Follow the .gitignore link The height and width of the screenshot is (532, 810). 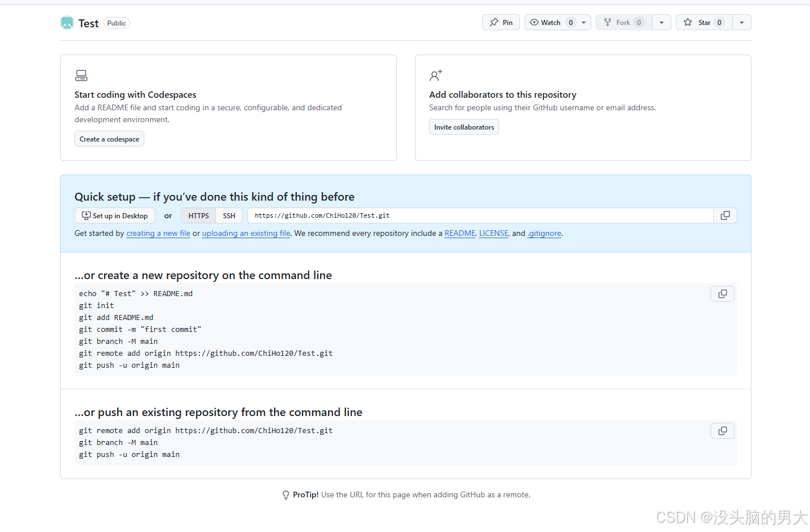pos(545,233)
